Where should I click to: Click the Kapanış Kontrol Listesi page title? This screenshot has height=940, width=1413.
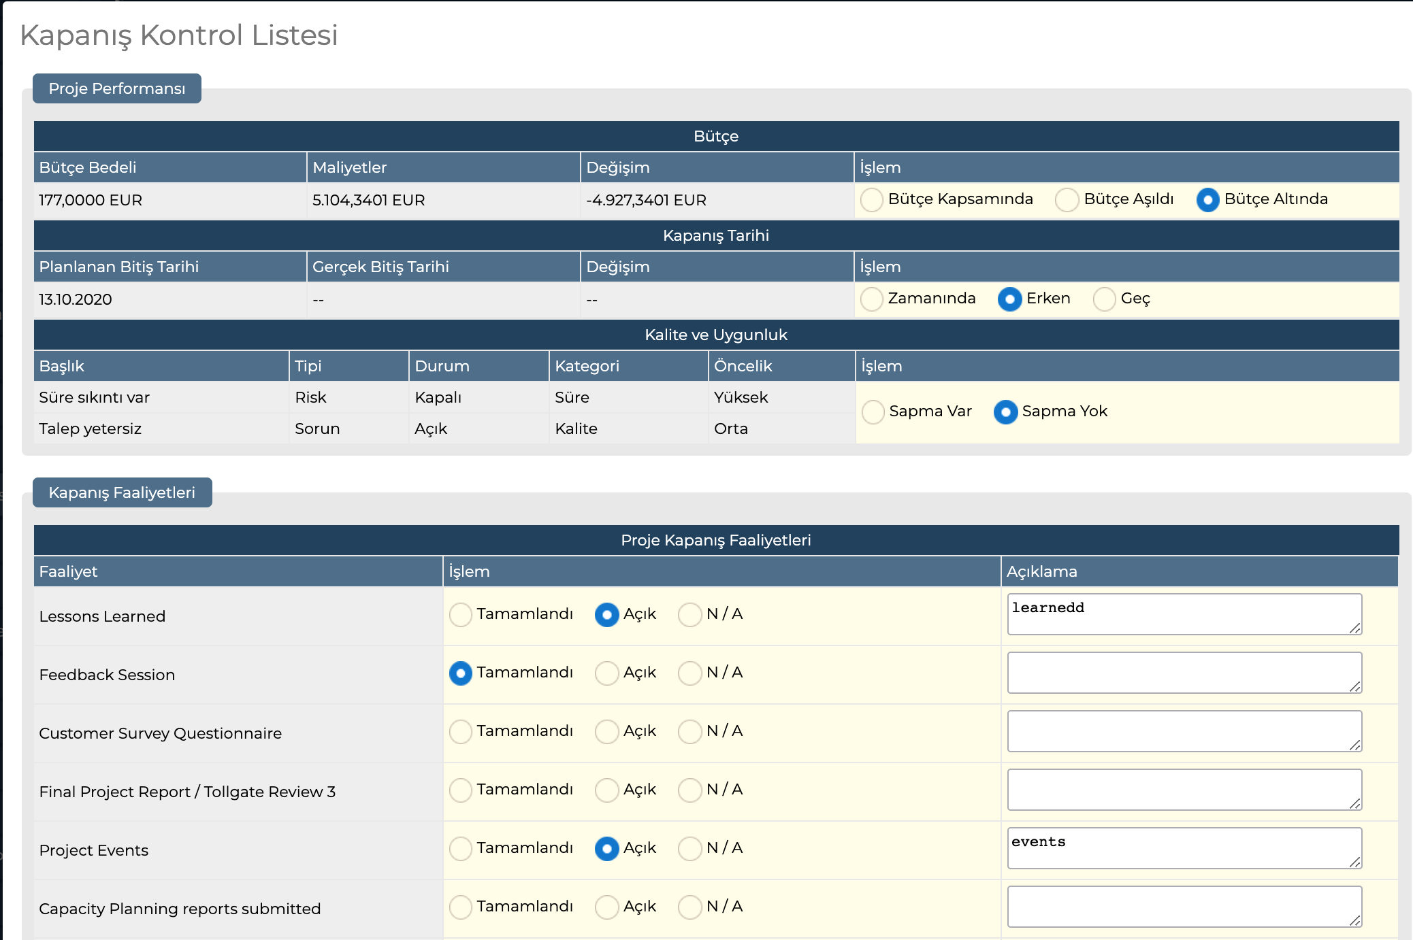click(178, 35)
